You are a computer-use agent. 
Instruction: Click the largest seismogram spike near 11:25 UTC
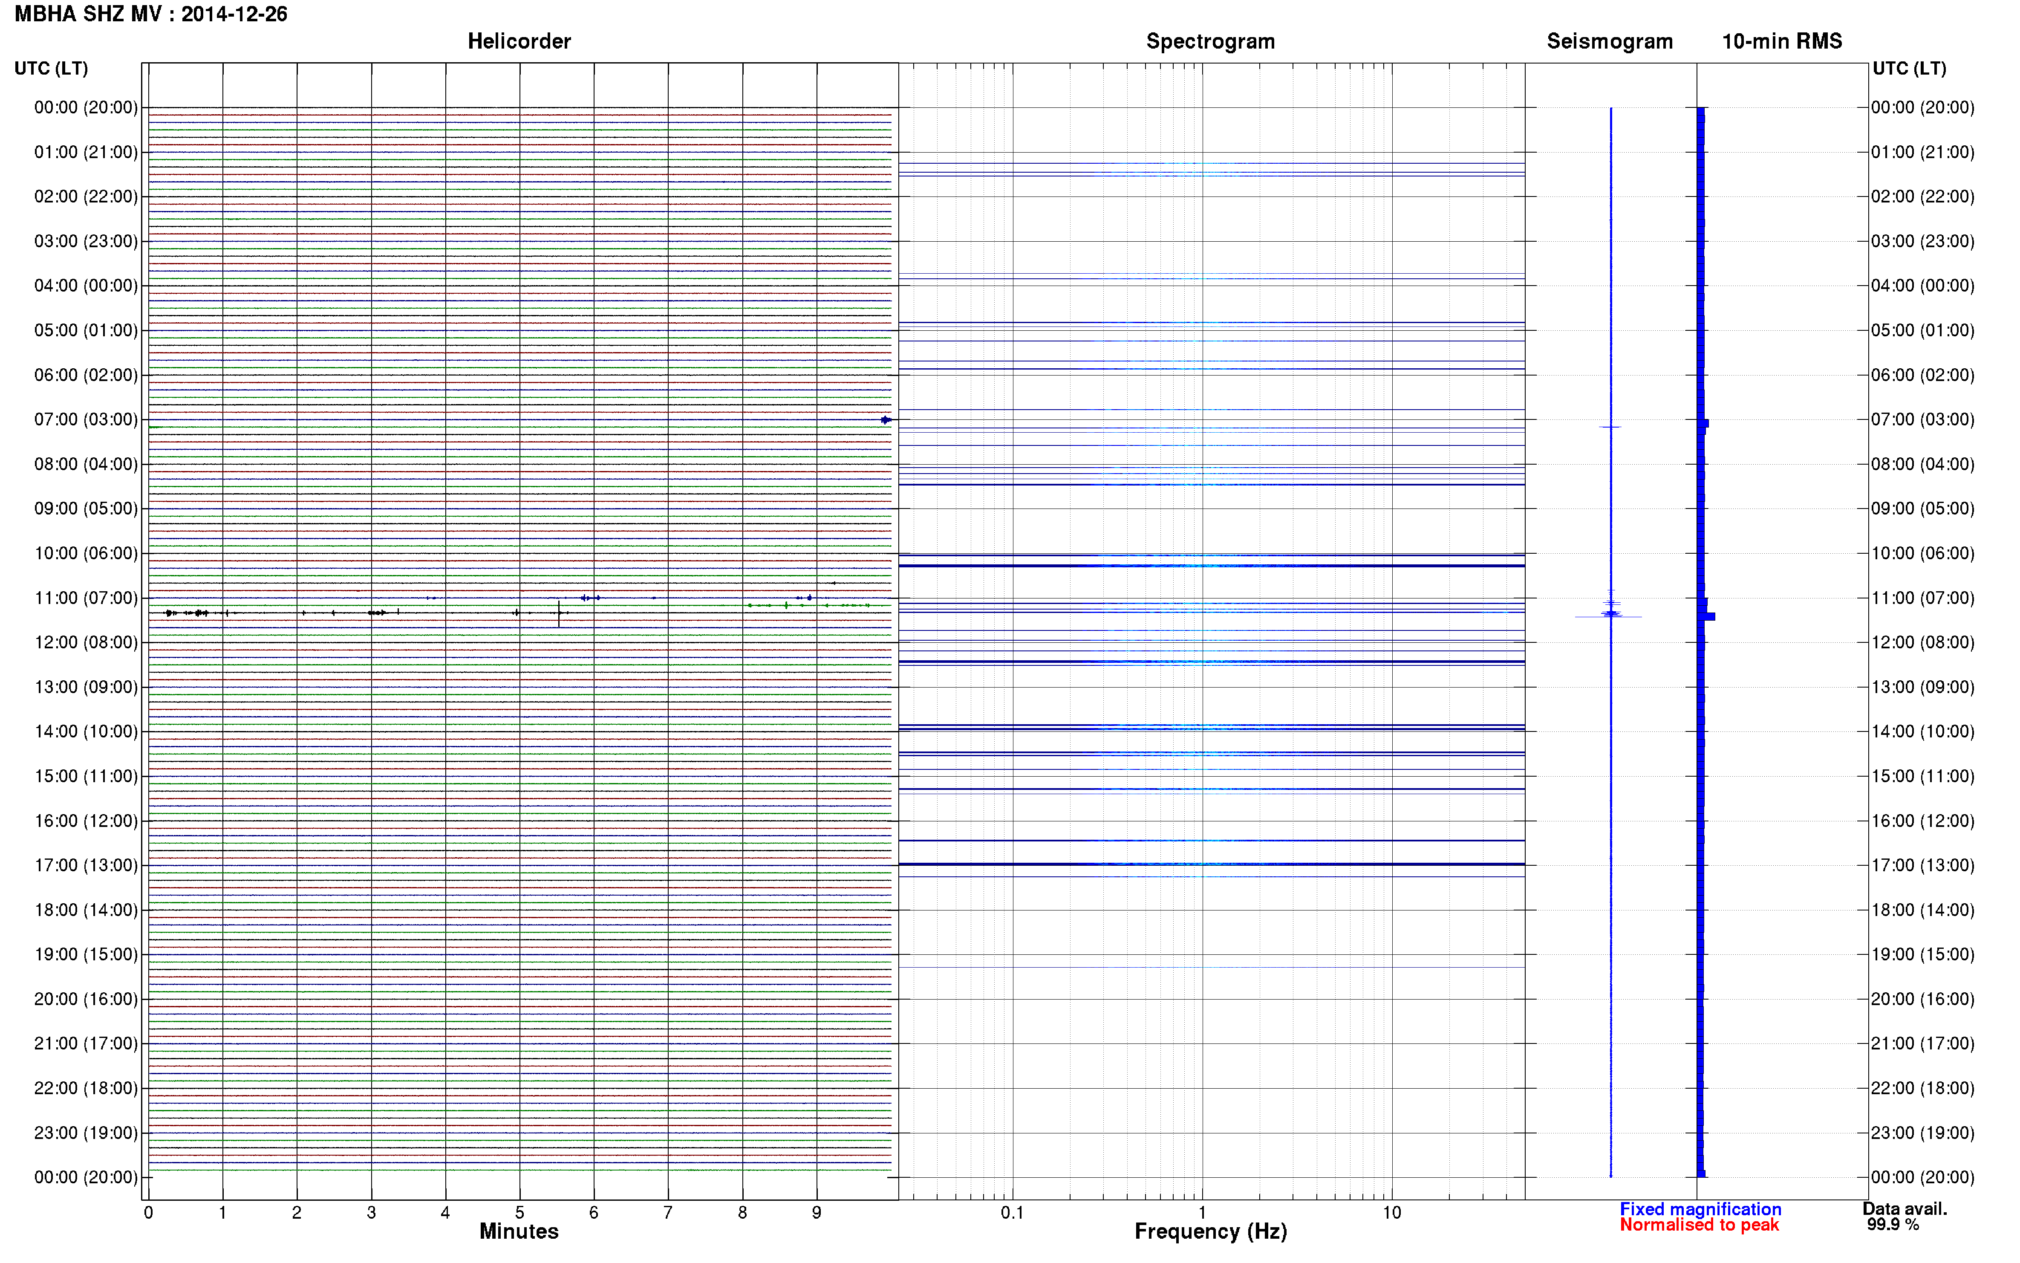point(1609,616)
